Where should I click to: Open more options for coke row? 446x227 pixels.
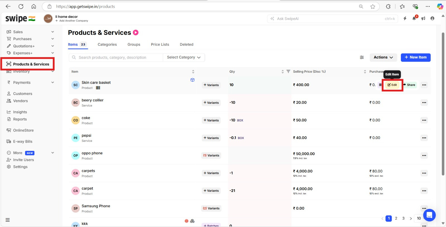[424, 120]
